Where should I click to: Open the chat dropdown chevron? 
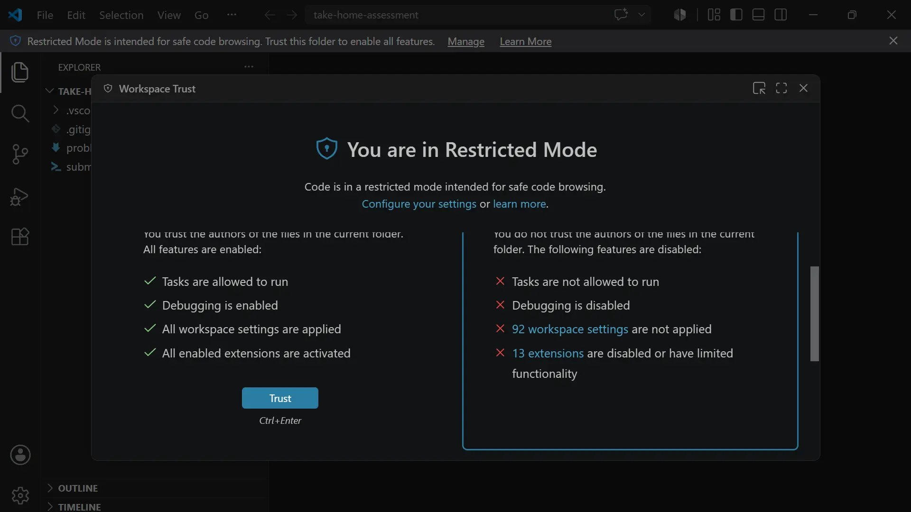pos(641,15)
